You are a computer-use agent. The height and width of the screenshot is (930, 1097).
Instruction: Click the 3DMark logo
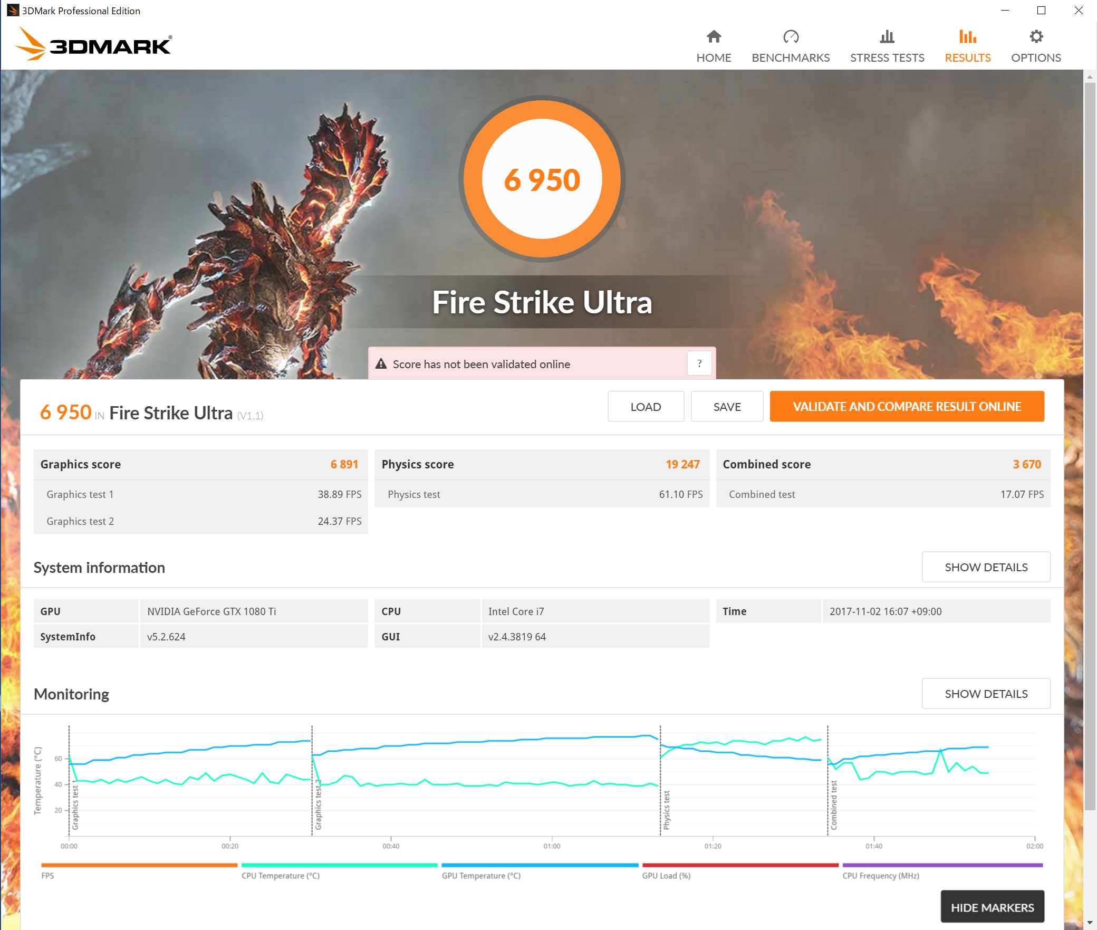point(94,44)
